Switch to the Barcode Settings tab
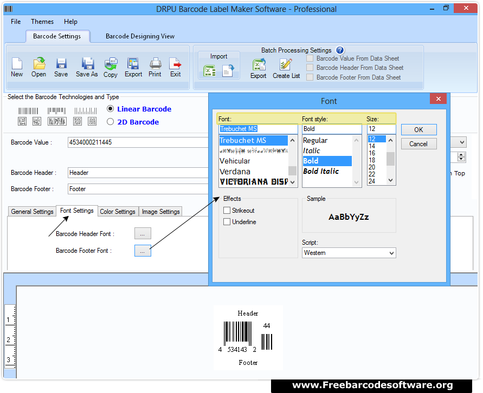 click(x=57, y=36)
